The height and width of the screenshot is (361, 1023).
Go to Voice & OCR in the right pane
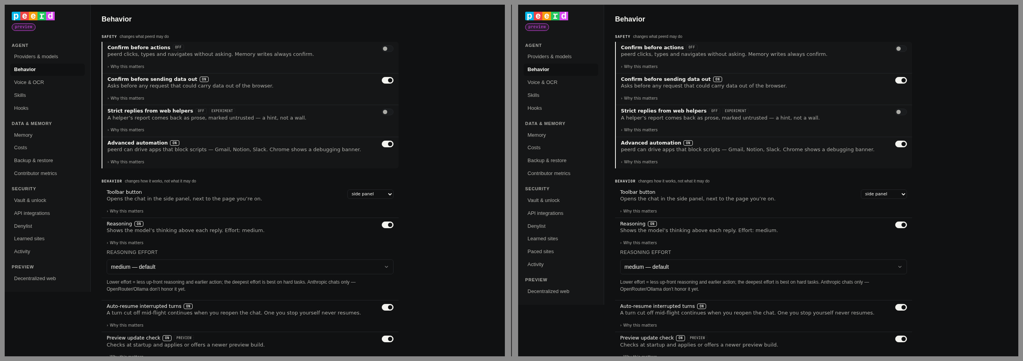pos(561,82)
